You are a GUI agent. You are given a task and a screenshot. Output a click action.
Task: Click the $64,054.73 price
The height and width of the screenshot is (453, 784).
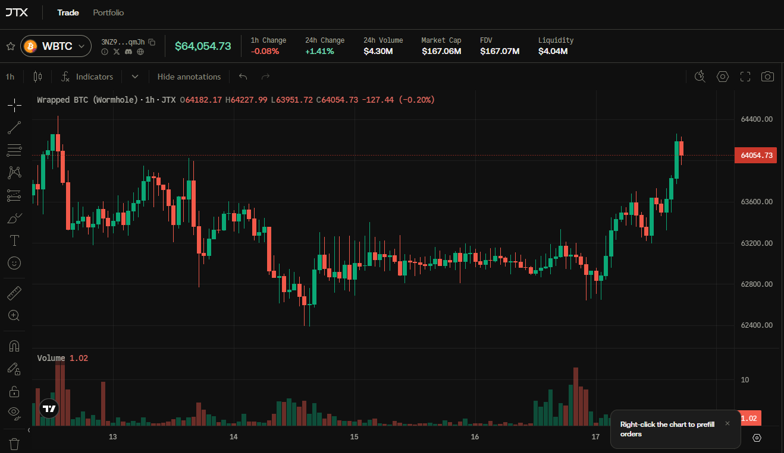click(x=203, y=46)
